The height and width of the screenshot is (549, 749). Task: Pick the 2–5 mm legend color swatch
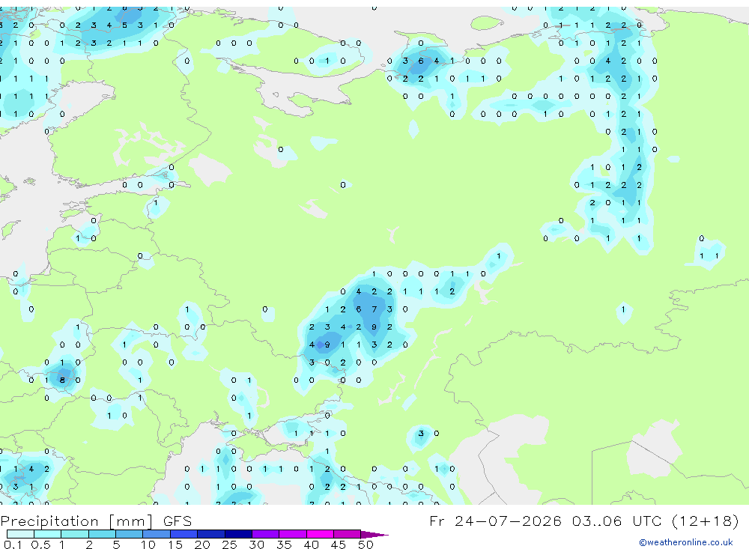[x=102, y=534]
